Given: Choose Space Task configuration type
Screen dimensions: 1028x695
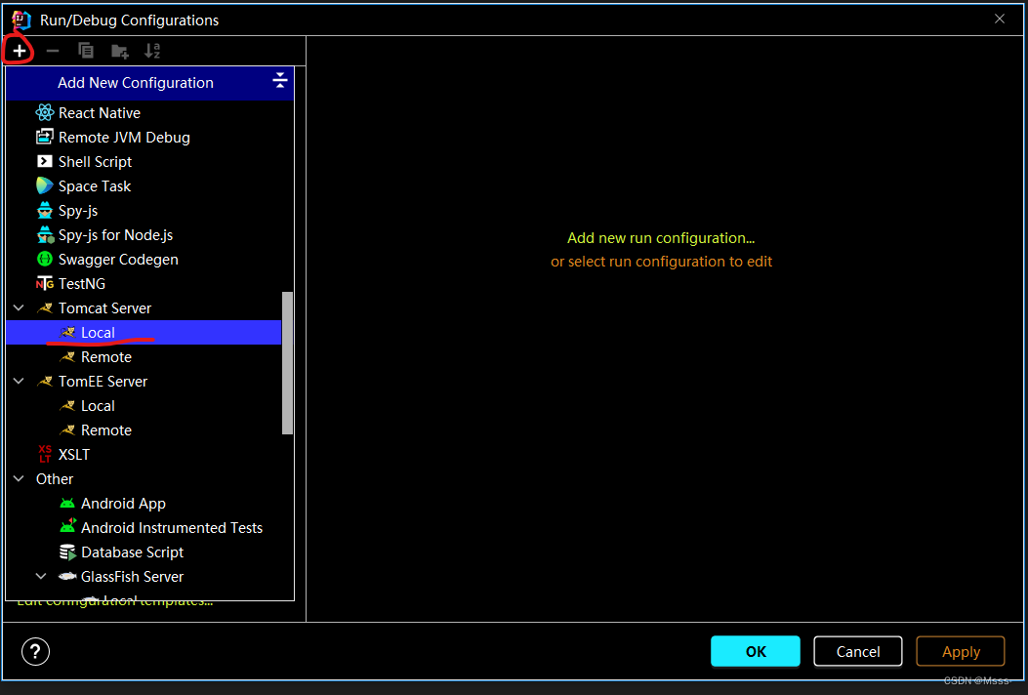Looking at the screenshot, I should (144, 185).
